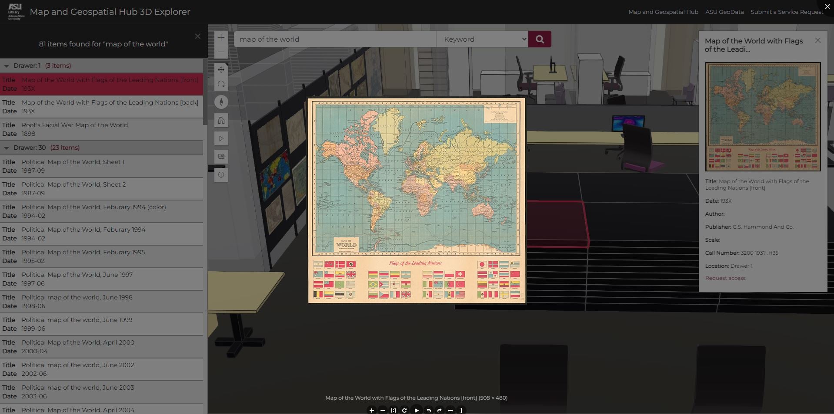
Task: Select Political Map of the World, Sheet 1
Action: (x=101, y=166)
